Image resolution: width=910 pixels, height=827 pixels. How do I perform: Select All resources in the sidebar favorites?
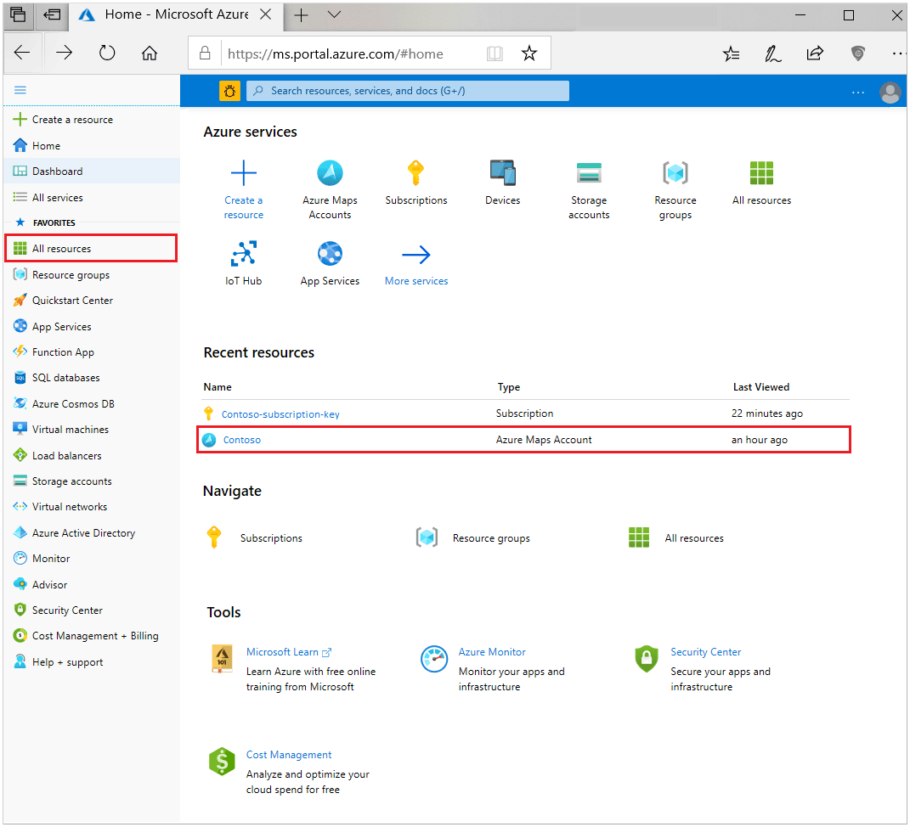[91, 248]
